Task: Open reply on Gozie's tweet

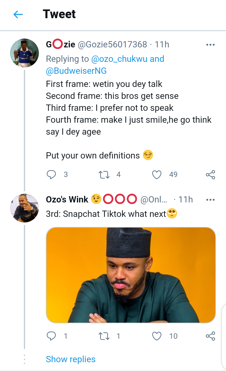Action: click(51, 175)
